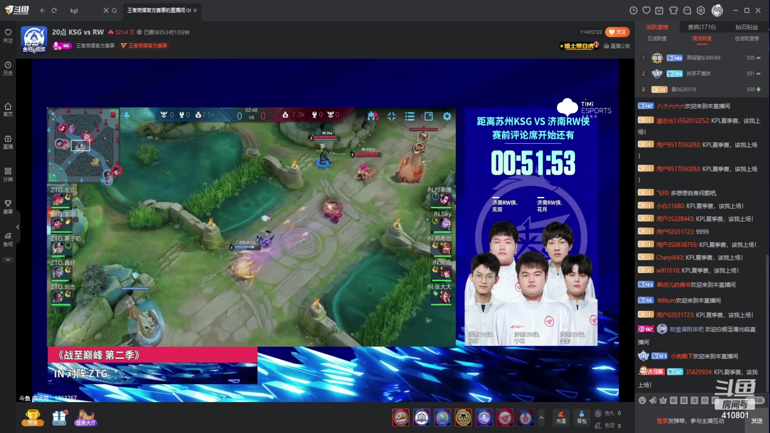This screenshot has width=770, height=433.
Task: Open 历史 watch history in sidebar
Action: [x=8, y=68]
